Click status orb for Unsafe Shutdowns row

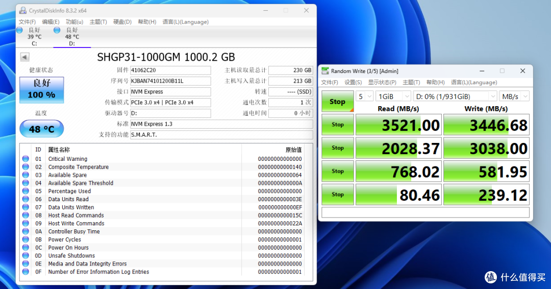pos(26,256)
